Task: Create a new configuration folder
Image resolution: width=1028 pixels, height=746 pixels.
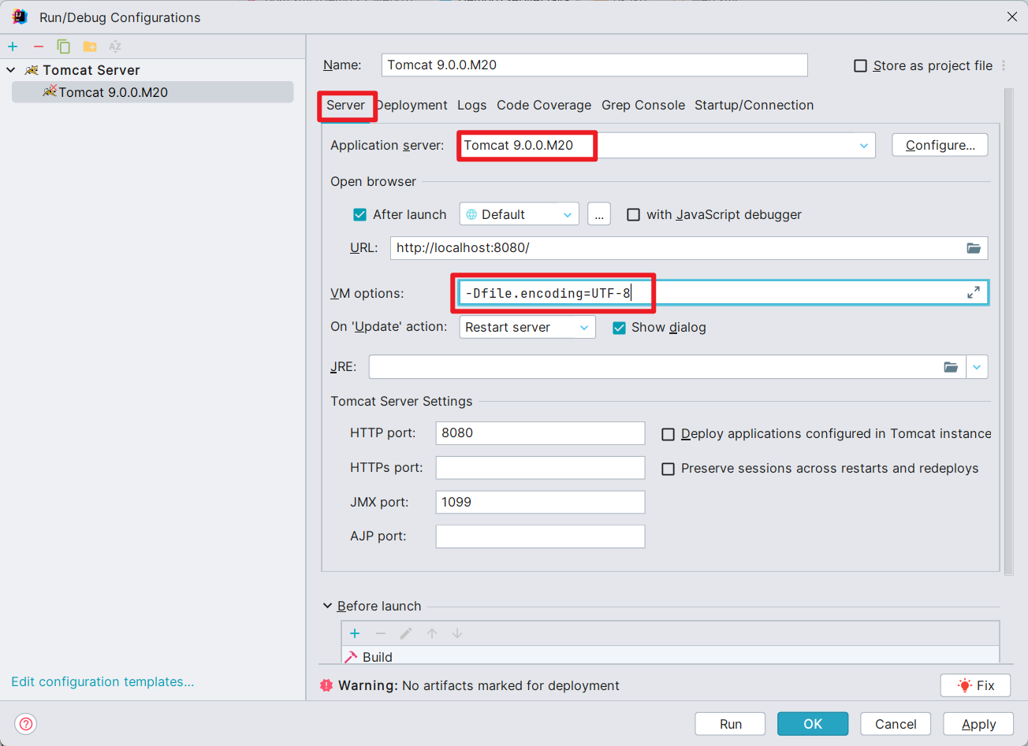Action: point(90,46)
